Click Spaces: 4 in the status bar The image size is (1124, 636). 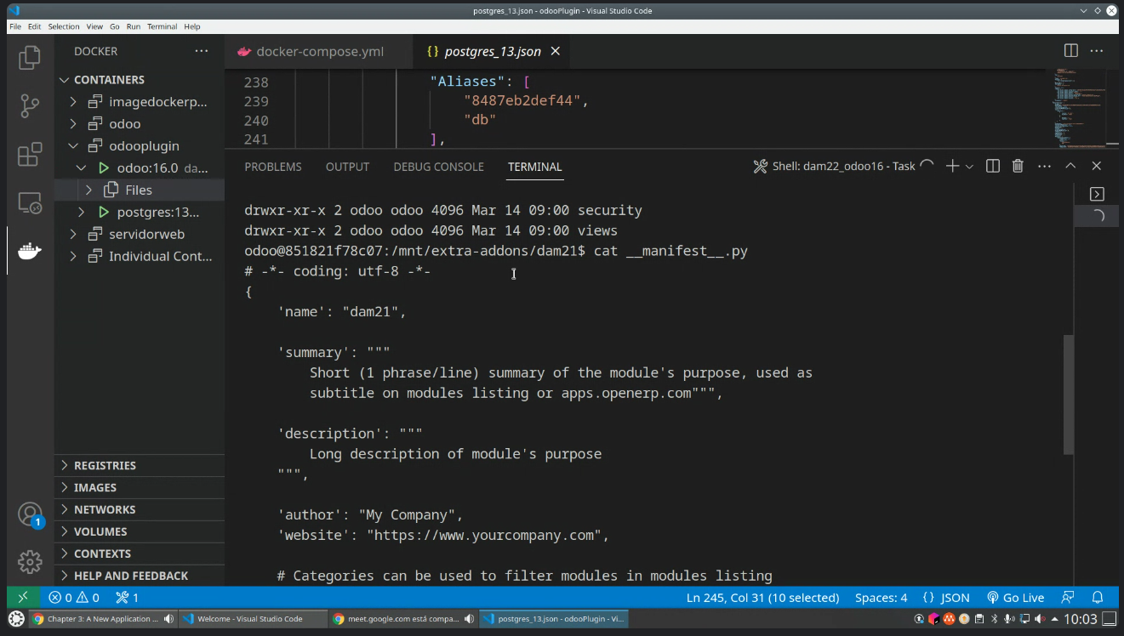click(x=881, y=597)
